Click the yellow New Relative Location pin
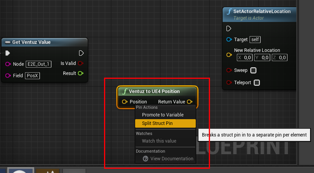Image resolution: width=314 pixels, height=173 pixels. [229, 55]
